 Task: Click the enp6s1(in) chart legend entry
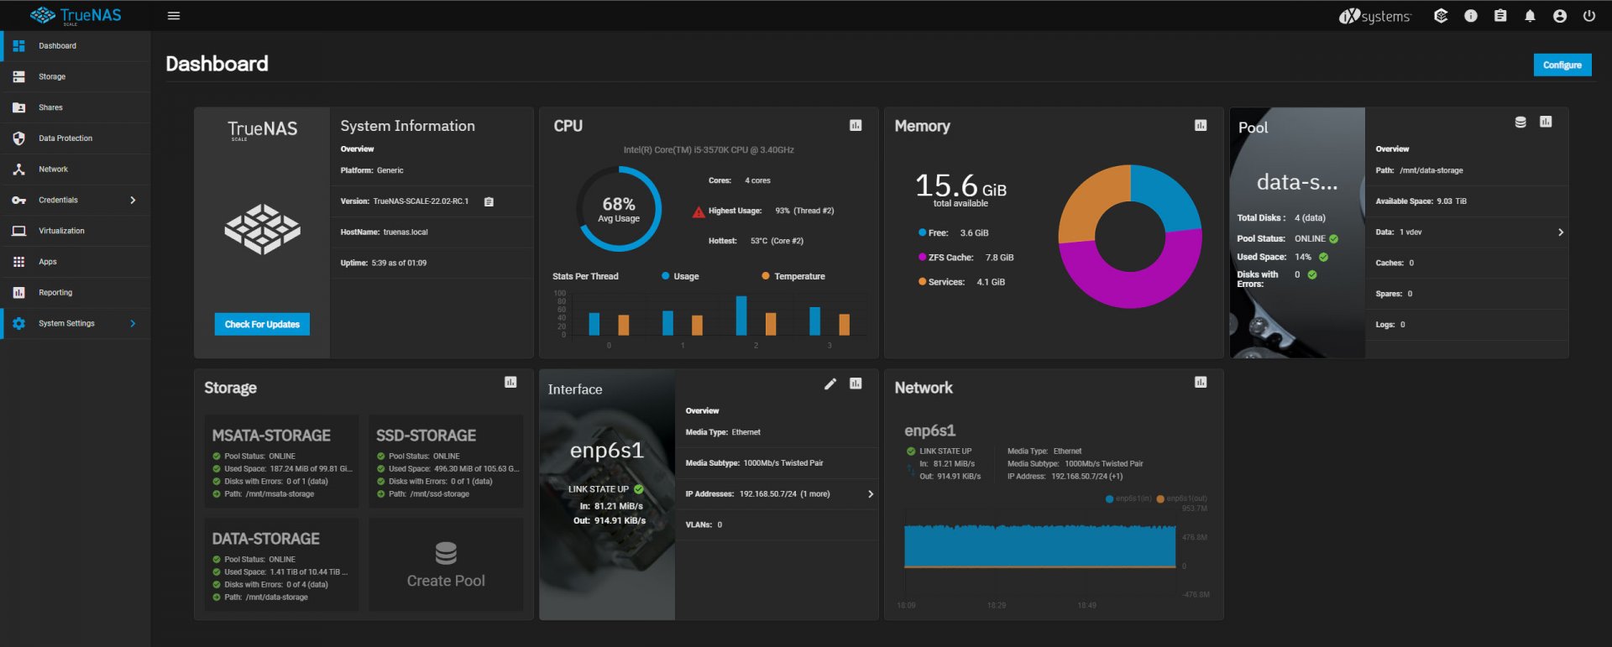(x=1128, y=499)
